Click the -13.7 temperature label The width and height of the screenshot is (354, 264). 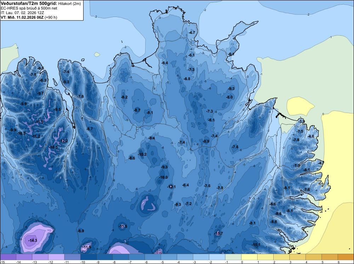click(218, 233)
